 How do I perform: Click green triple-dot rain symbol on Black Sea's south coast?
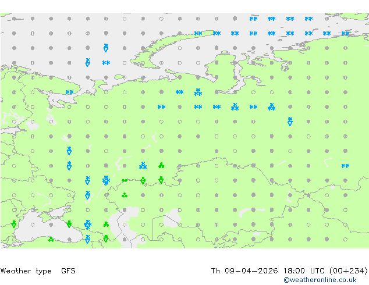(x=51, y=240)
